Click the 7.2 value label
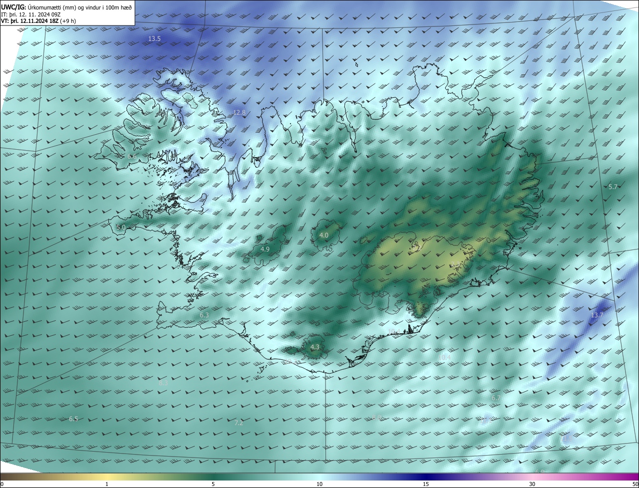This screenshot has width=639, height=488. coord(239,423)
